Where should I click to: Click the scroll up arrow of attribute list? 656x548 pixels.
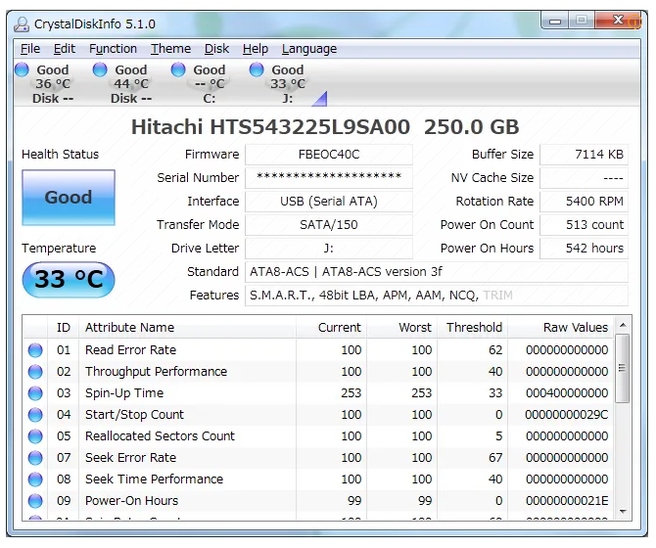623,325
